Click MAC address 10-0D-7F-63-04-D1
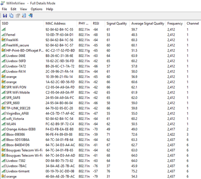 (x=59, y=35)
